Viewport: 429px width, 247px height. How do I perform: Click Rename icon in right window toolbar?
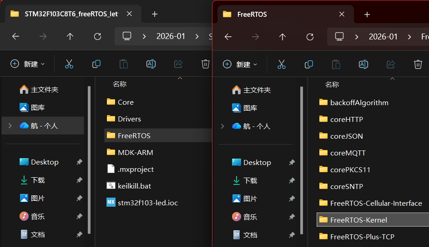[x=363, y=65]
